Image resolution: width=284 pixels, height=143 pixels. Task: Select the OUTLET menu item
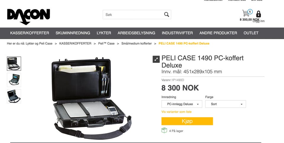coord(251,33)
